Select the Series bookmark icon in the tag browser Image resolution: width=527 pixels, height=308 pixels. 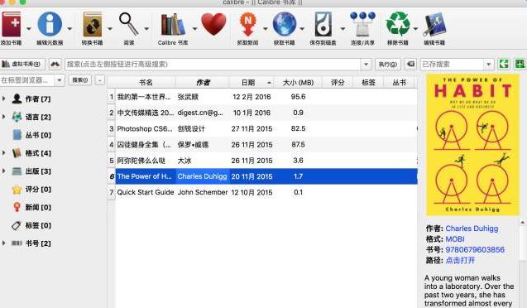17,135
